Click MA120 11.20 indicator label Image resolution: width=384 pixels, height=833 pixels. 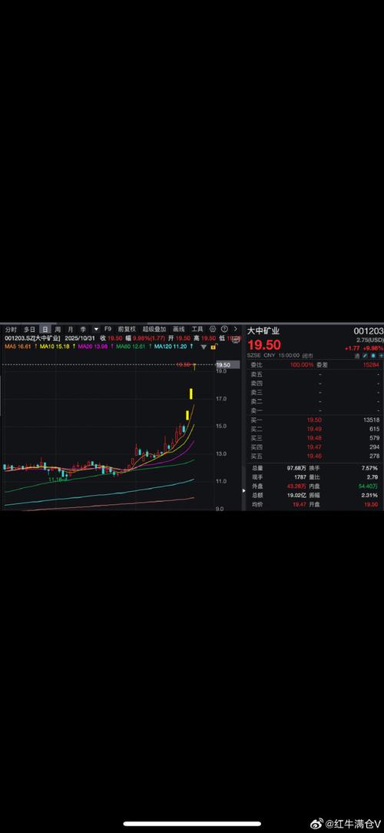(170, 347)
